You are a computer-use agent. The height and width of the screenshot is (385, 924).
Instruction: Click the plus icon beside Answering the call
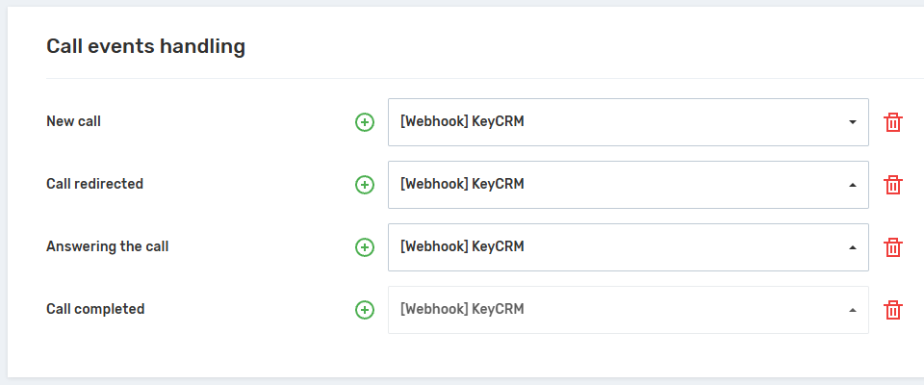(x=365, y=247)
